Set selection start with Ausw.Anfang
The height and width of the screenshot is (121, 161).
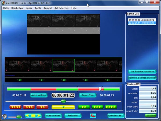[39, 95]
